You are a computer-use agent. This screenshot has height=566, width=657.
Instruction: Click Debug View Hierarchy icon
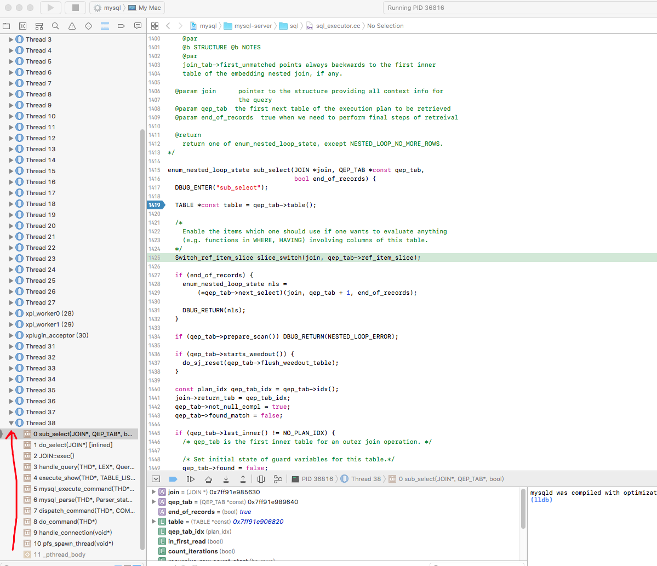coord(261,479)
